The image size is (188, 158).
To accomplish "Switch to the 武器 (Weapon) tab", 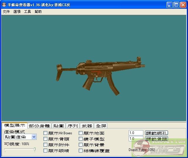I will tap(87, 126).
